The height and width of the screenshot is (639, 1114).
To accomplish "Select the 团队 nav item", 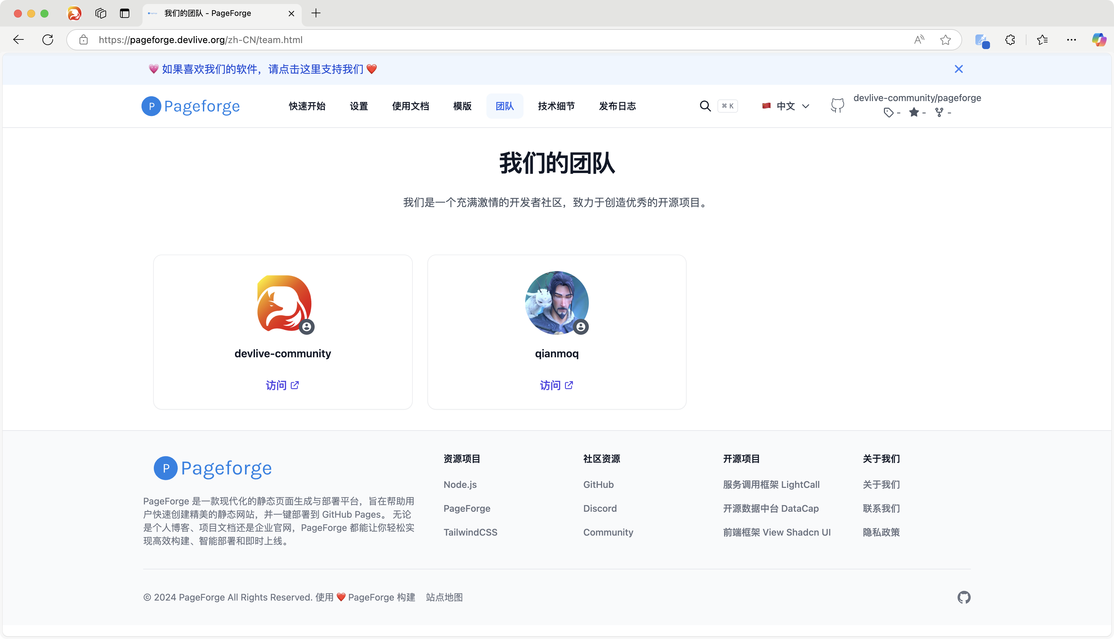I will (504, 106).
